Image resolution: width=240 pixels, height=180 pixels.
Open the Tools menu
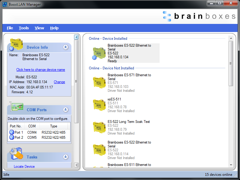click(x=24, y=28)
